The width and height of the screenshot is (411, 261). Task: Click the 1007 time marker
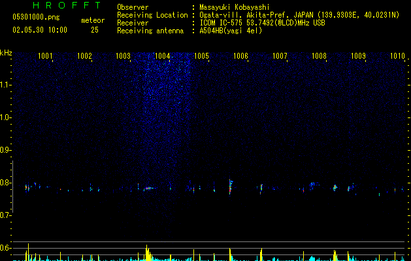tap(280, 55)
